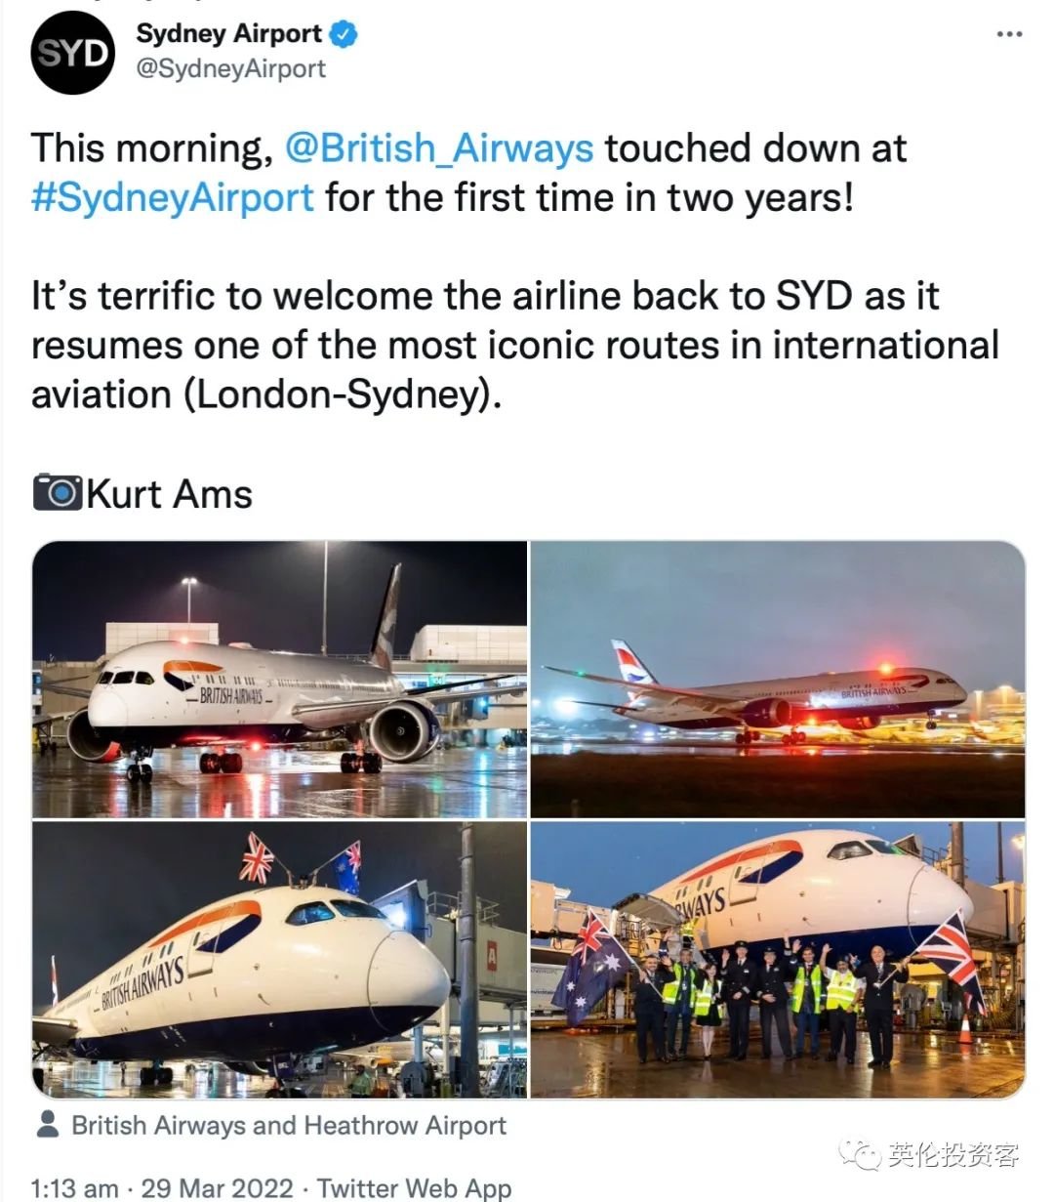Screen dimensions: 1054x1202
Task: Open the tweet's three-dot more menu
Action: pos(1009,34)
